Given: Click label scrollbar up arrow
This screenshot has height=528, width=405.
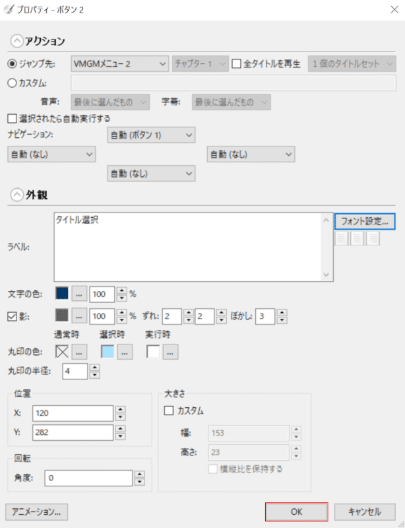Looking at the screenshot, I should [326, 220].
